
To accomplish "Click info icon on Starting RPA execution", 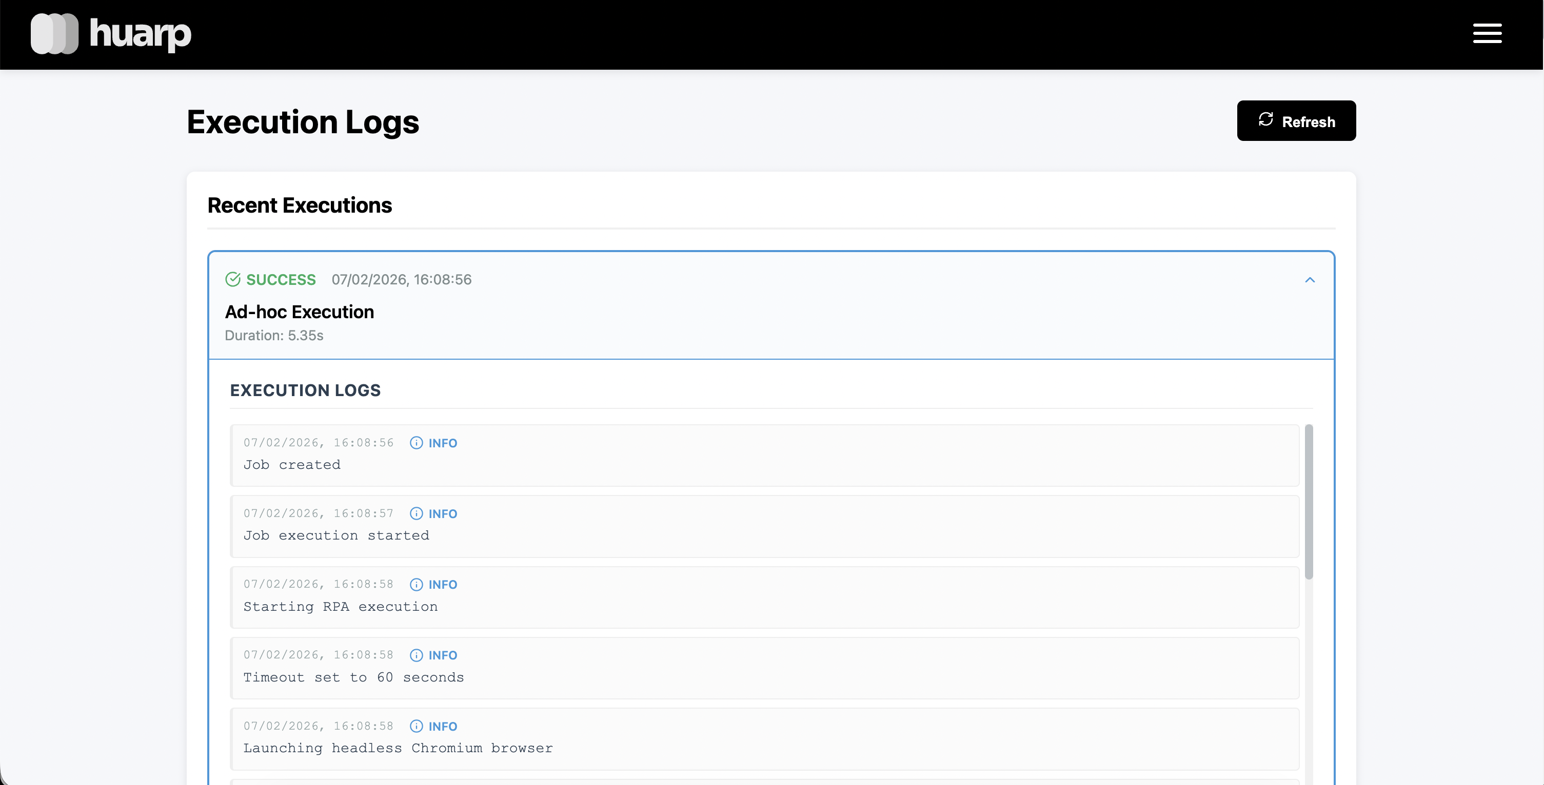I will 416,585.
